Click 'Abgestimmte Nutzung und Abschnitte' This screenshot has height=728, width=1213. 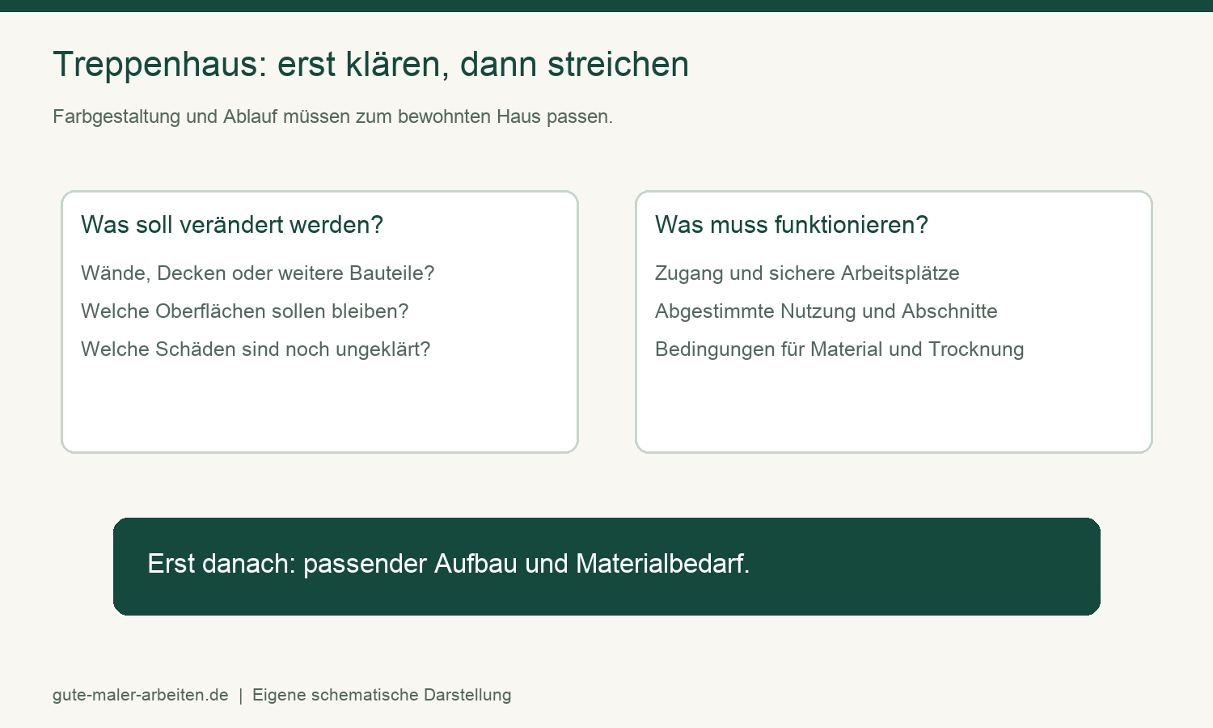point(826,311)
